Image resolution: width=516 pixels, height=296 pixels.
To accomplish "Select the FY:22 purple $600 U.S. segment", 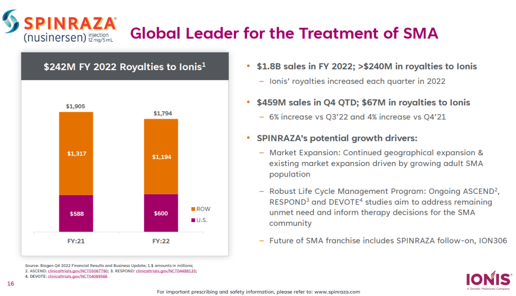I will coord(161,213).
